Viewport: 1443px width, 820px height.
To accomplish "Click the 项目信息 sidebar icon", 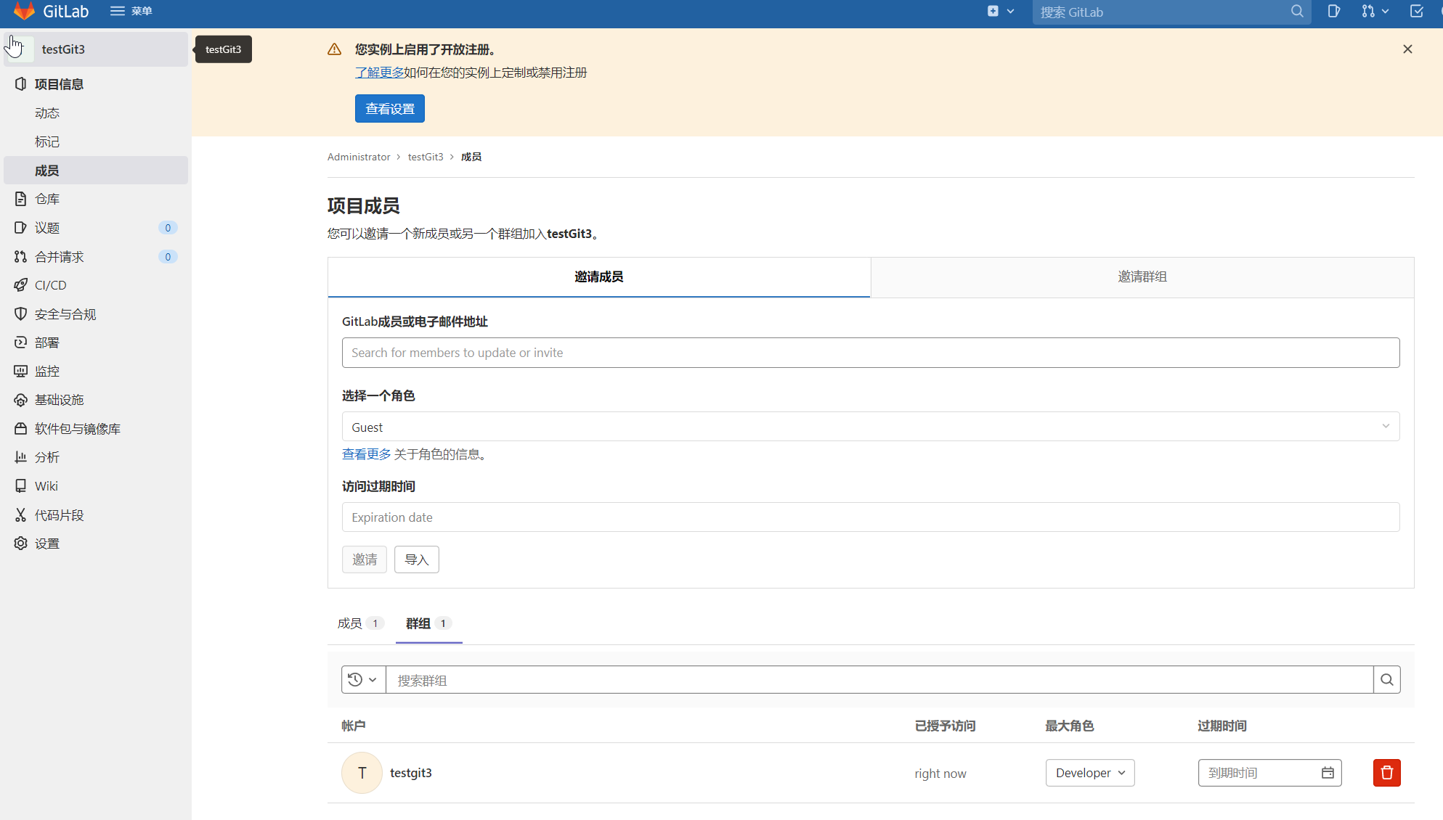I will point(20,84).
